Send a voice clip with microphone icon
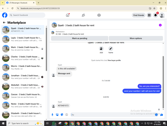 (52, 115)
